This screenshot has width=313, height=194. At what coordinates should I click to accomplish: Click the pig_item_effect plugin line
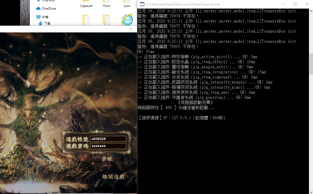pyautogui.click(x=196, y=62)
